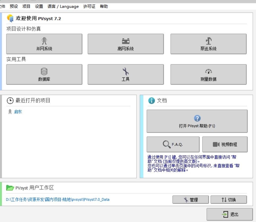Open the workspace path PVsyst7.0_Data link
Viewport: 256px width, 222px height.
tap(58, 199)
